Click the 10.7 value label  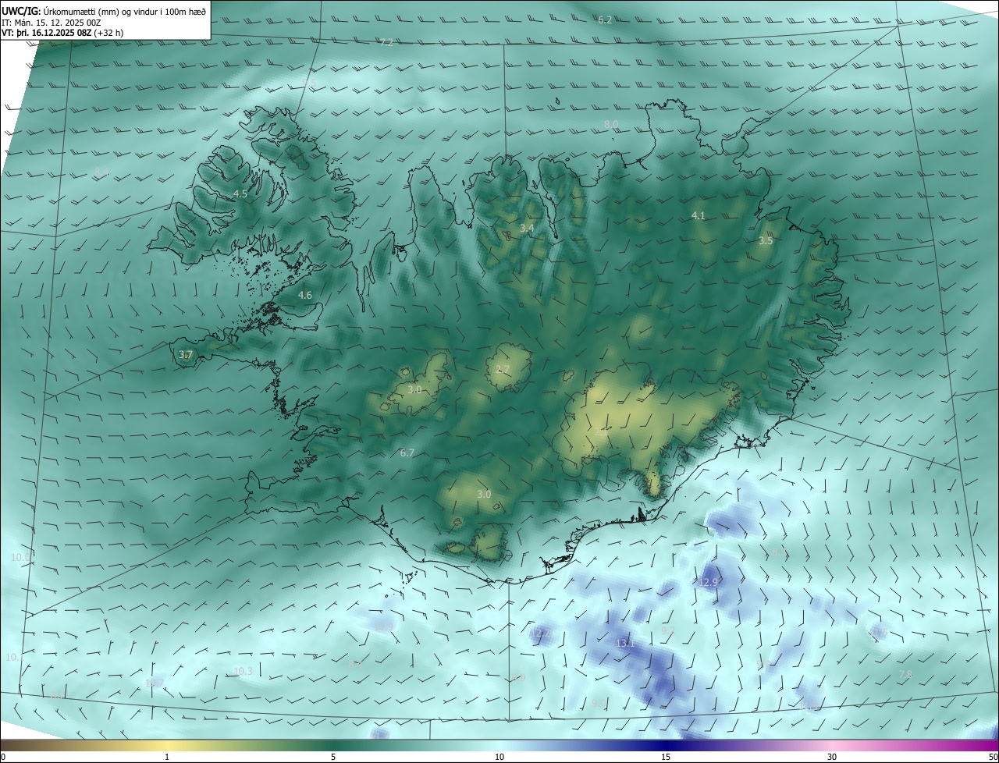[155, 683]
